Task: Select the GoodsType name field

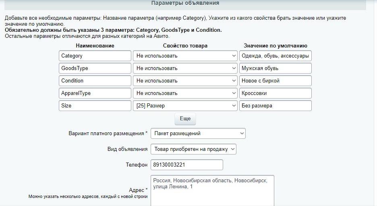Action: click(x=95, y=68)
